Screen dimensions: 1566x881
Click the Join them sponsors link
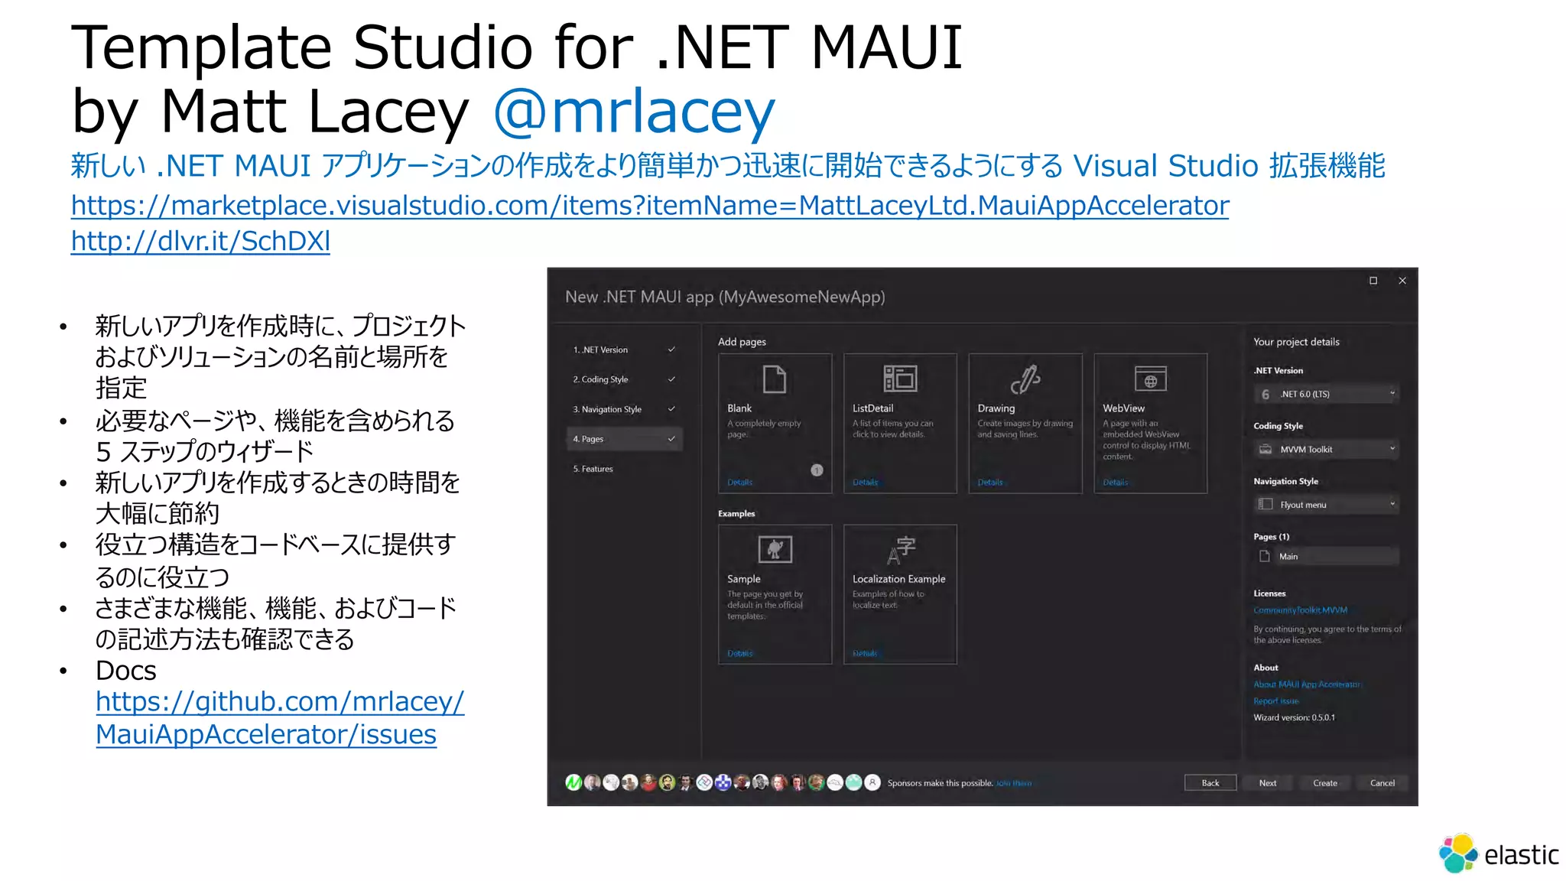click(x=1014, y=783)
